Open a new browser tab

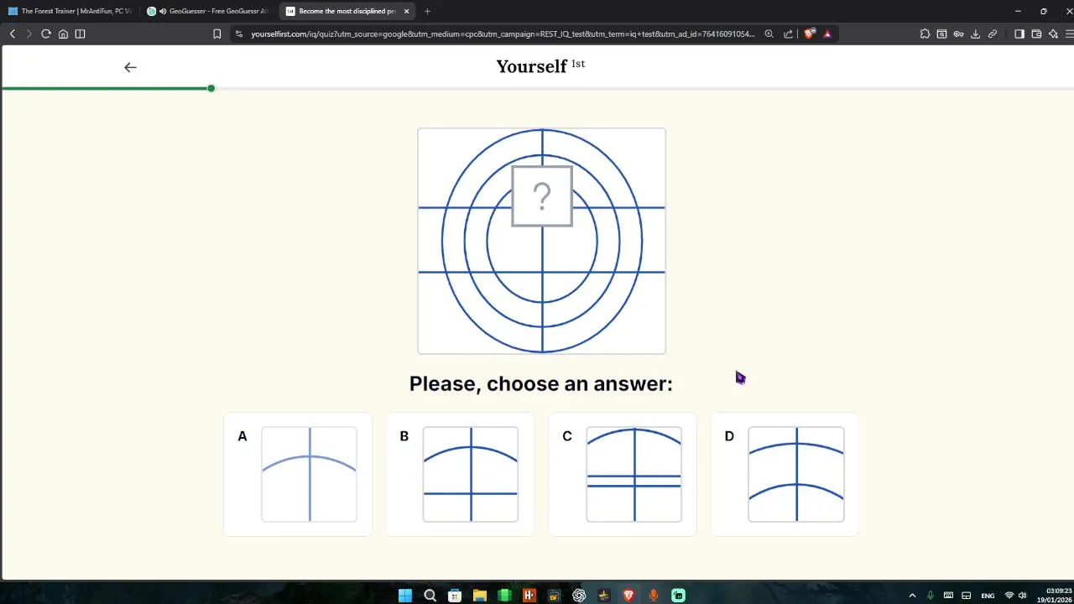(427, 11)
